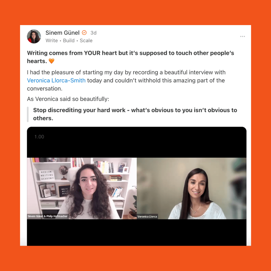The image size is (271, 271).
Task: Click the 'Veronica Llorca' name label in video
Action: [x=147, y=217]
